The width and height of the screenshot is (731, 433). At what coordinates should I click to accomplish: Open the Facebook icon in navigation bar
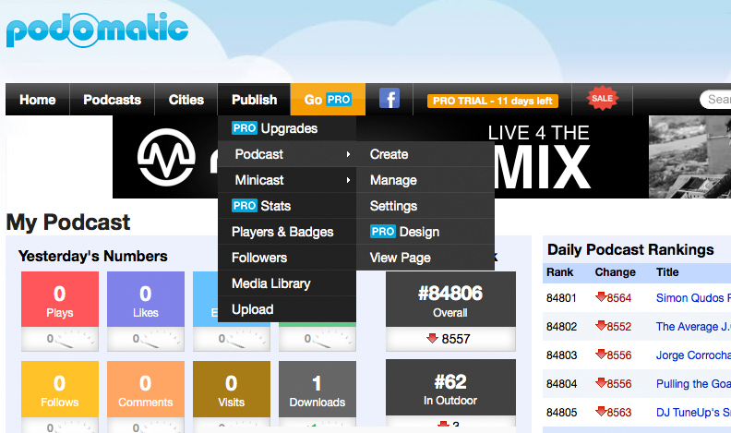click(389, 99)
